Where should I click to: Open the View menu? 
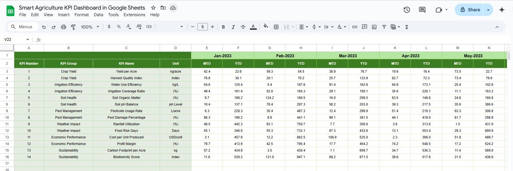pos(48,15)
